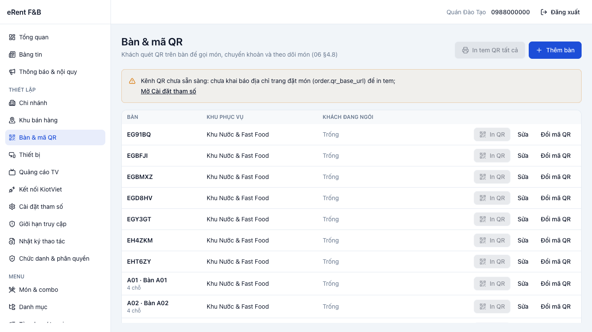Open the Tổng quan menu item

(55, 37)
